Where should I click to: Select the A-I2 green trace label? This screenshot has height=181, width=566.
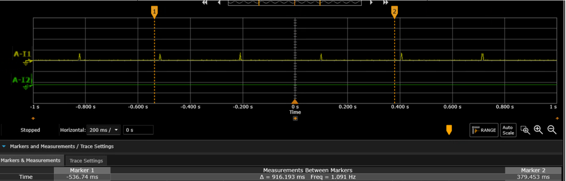pyautogui.click(x=21, y=79)
